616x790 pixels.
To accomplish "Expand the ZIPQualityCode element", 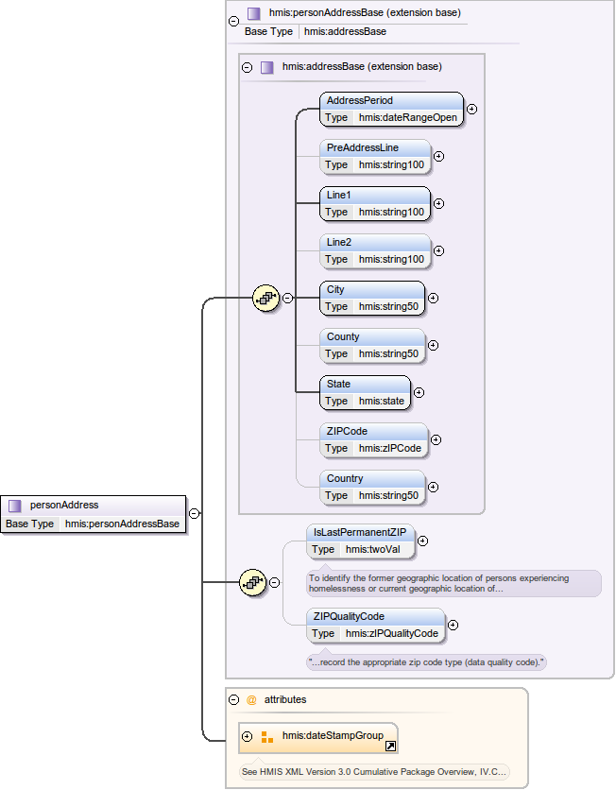I will [x=453, y=625].
